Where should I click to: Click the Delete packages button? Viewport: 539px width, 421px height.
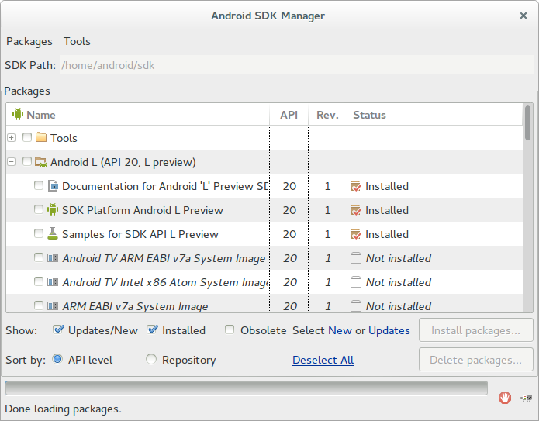click(x=475, y=360)
